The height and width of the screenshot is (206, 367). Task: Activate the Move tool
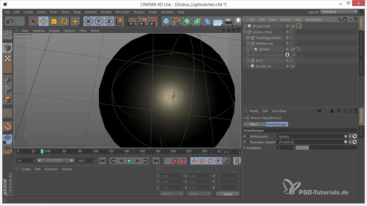[44, 21]
